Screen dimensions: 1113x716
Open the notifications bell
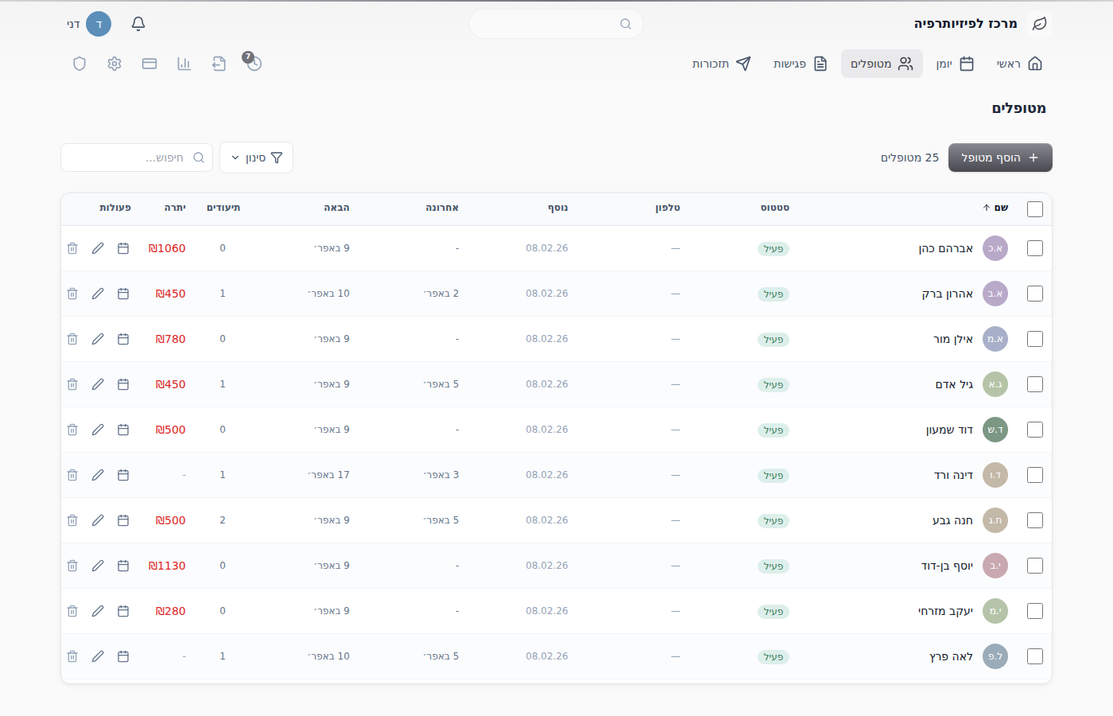138,24
